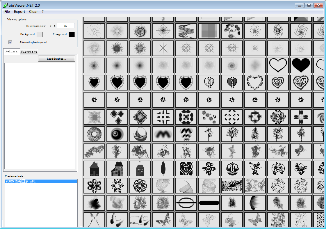
Task: Select the pixelated squares brush
Action: click(209, 31)
